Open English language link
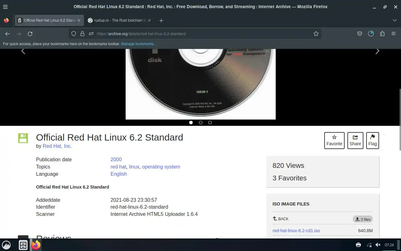The width and height of the screenshot is (401, 251). pyautogui.click(x=119, y=174)
